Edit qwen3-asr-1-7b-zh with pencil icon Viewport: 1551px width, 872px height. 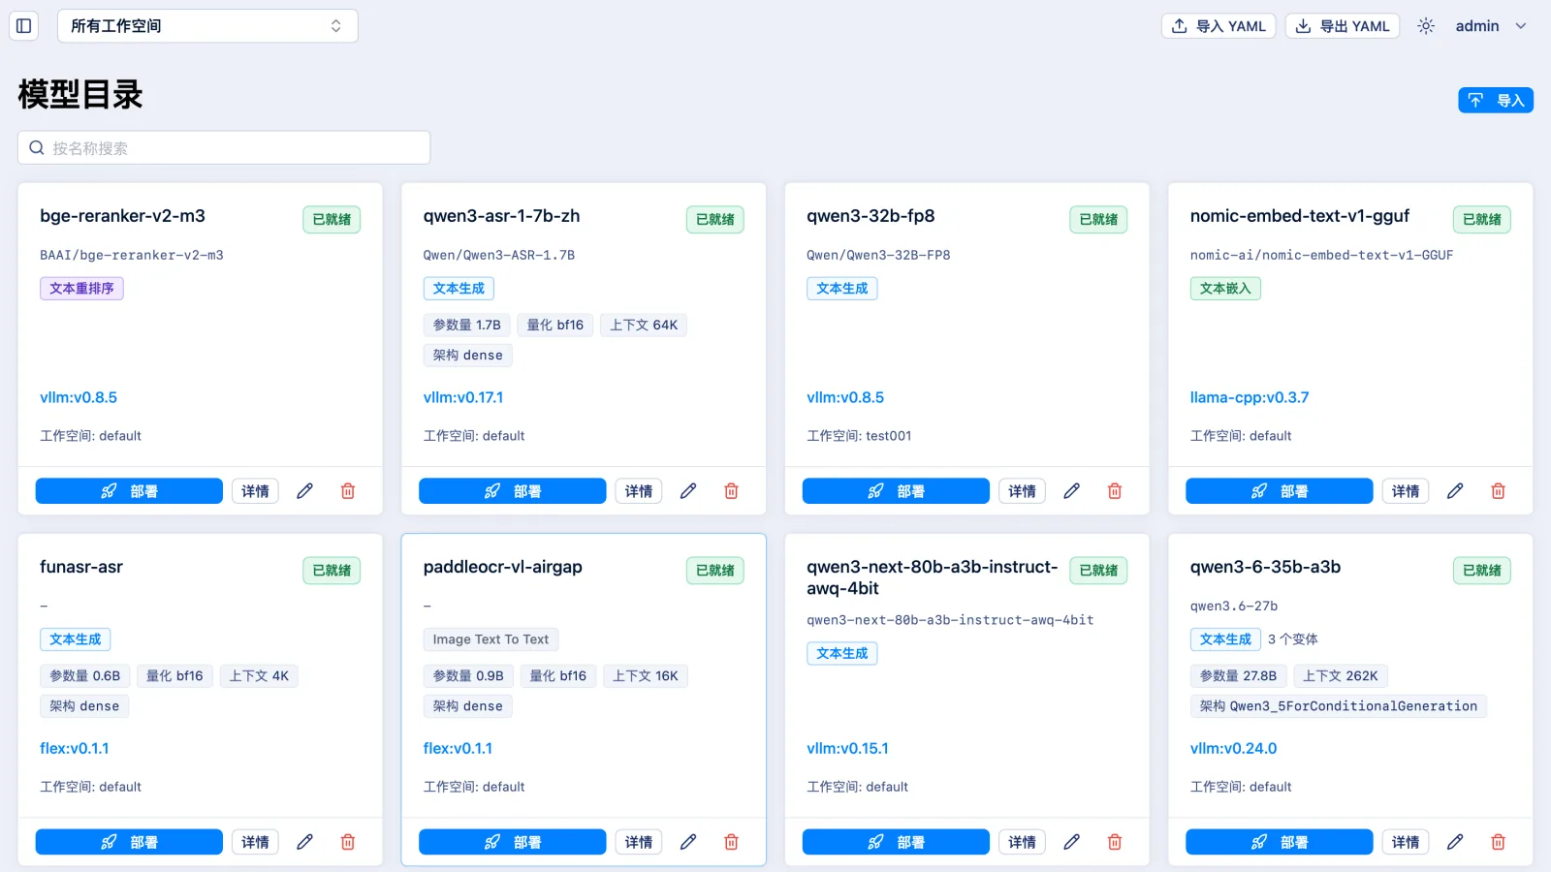pyautogui.click(x=688, y=491)
